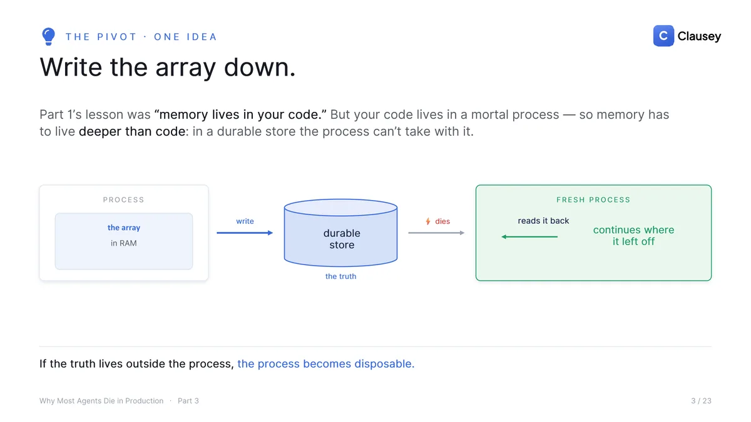Screen dimensions: 751x422
Task: Click the blue process becomes disposable text
Action: [x=326, y=364]
